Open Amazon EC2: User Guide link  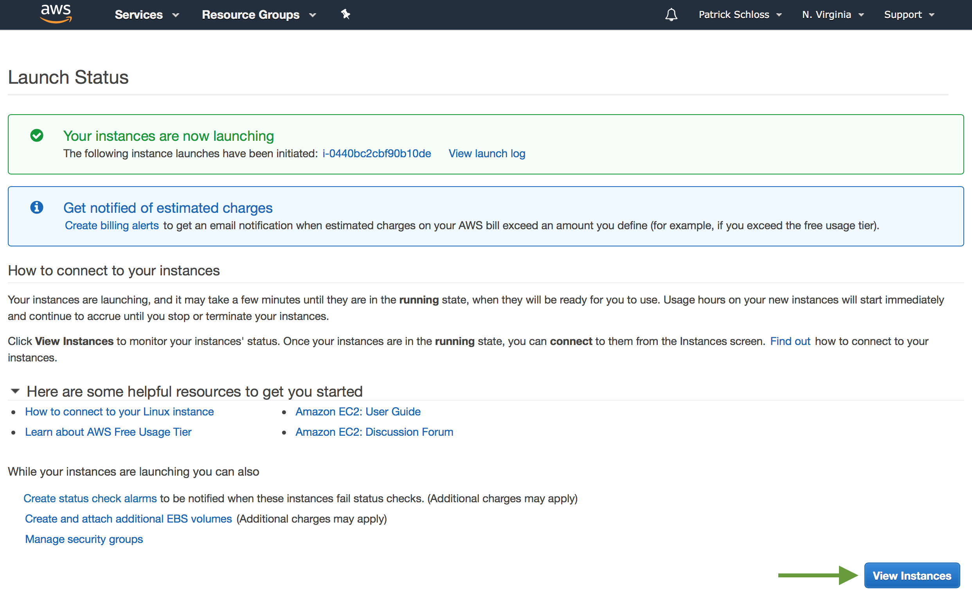[x=358, y=412]
